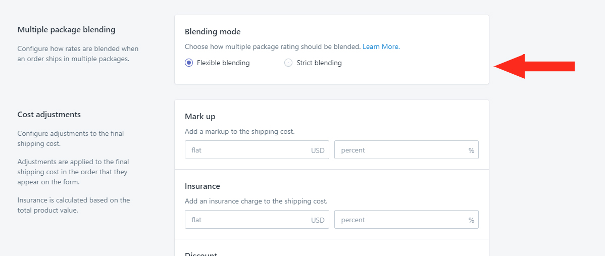Click the Insurance percent input field
This screenshot has width=605, height=256.
click(x=407, y=219)
